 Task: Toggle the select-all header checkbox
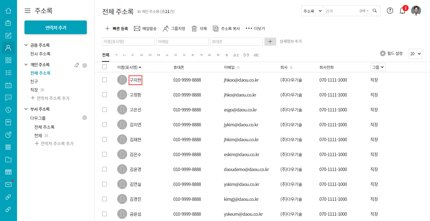(x=104, y=67)
